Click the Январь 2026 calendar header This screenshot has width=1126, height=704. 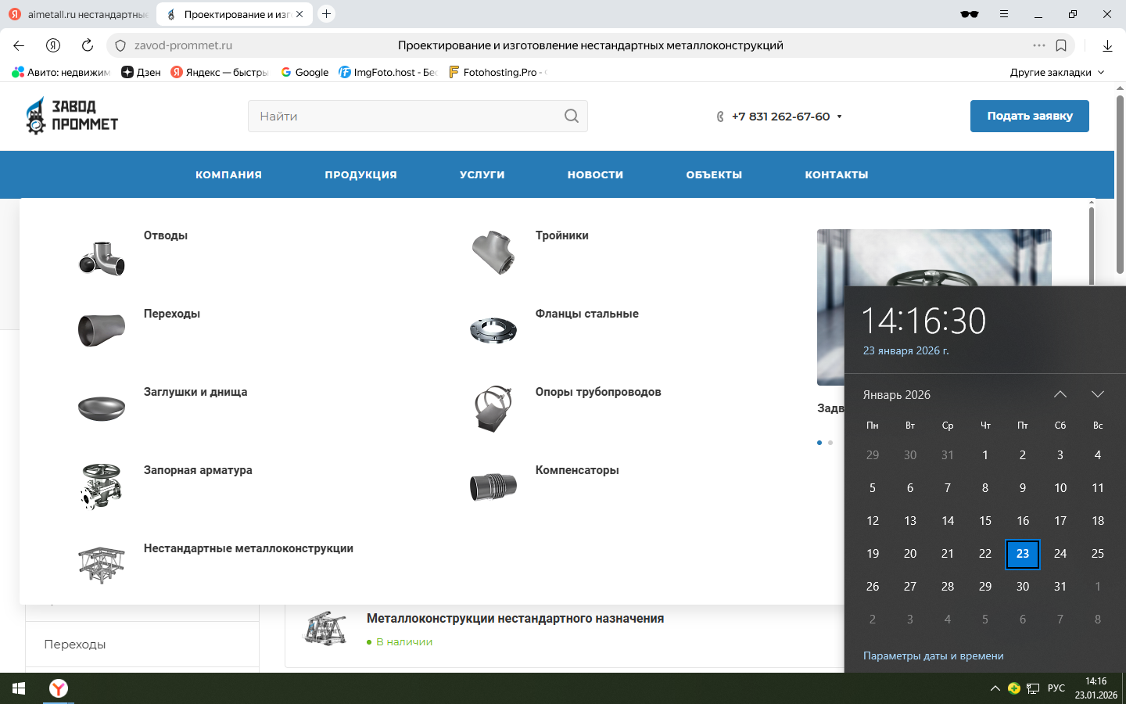point(897,395)
